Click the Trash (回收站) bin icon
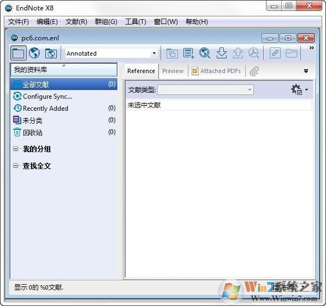326x306 pixels. pyautogui.click(x=17, y=132)
